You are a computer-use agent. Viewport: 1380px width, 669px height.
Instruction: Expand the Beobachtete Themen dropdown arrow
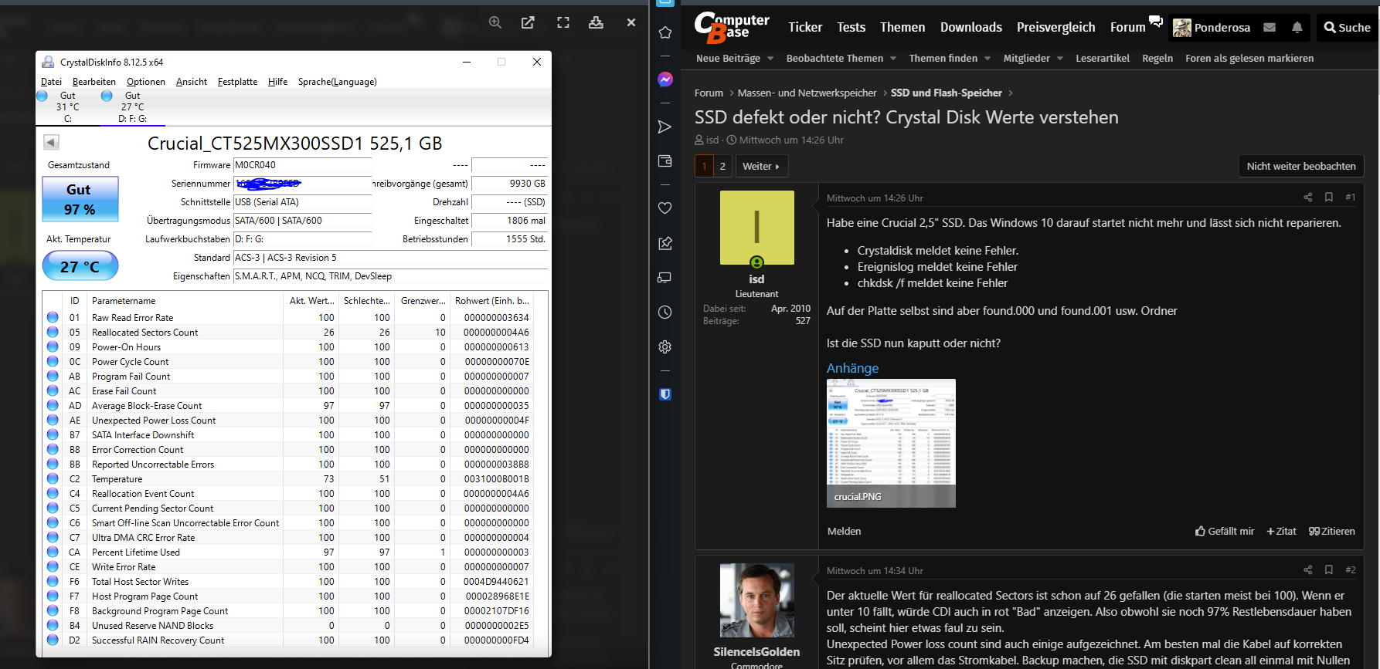[x=893, y=59]
